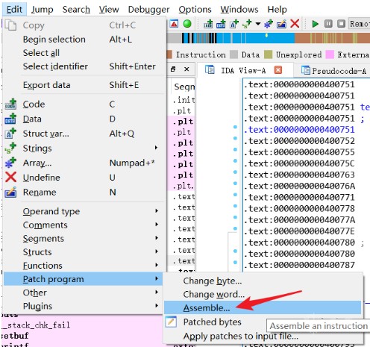Click the Data icon in Edit menu
The image size is (370, 347).
tap(10, 119)
